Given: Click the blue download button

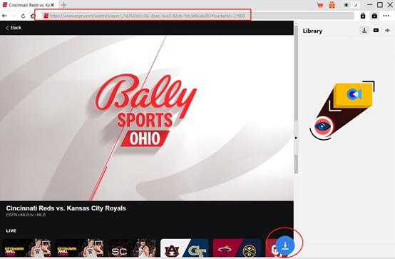Looking at the screenshot, I should click(285, 245).
